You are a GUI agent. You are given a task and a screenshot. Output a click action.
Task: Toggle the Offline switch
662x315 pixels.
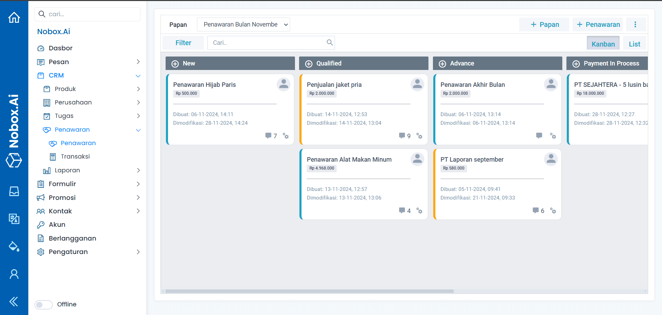(x=43, y=305)
